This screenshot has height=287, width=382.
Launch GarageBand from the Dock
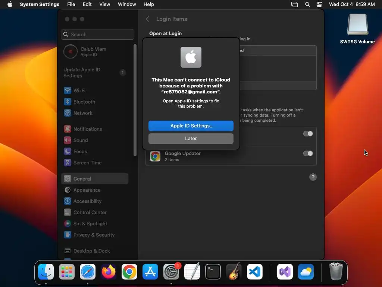point(234,272)
